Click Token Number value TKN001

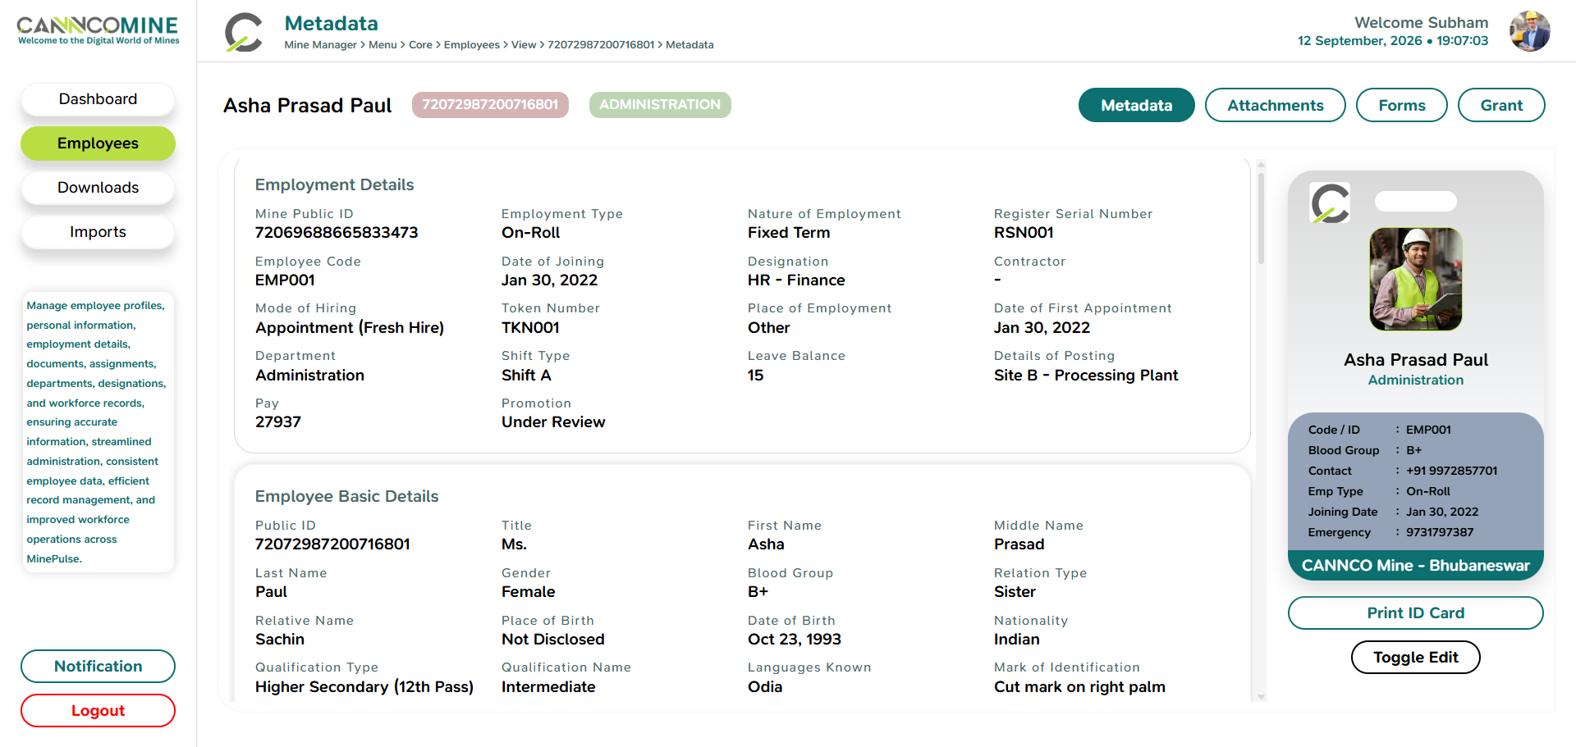pyautogui.click(x=530, y=328)
